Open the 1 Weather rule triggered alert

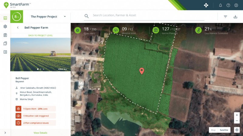[x=36, y=116]
